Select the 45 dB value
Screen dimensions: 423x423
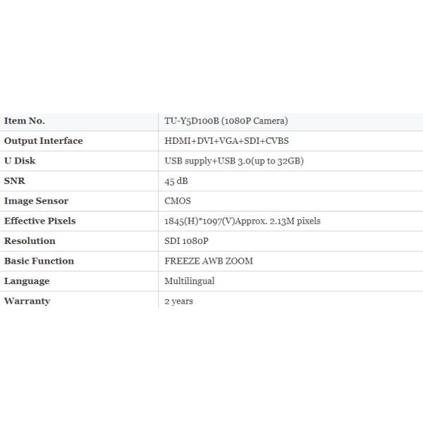176,181
